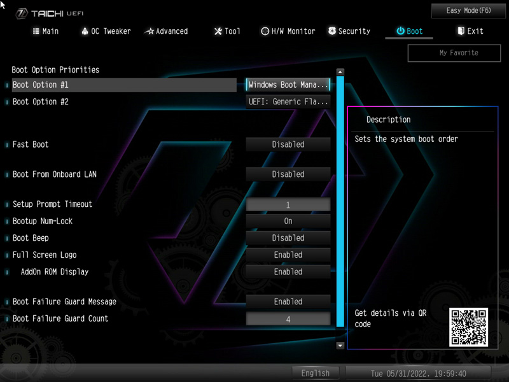
Task: Open the OC Tweaker tab
Action: (106, 31)
